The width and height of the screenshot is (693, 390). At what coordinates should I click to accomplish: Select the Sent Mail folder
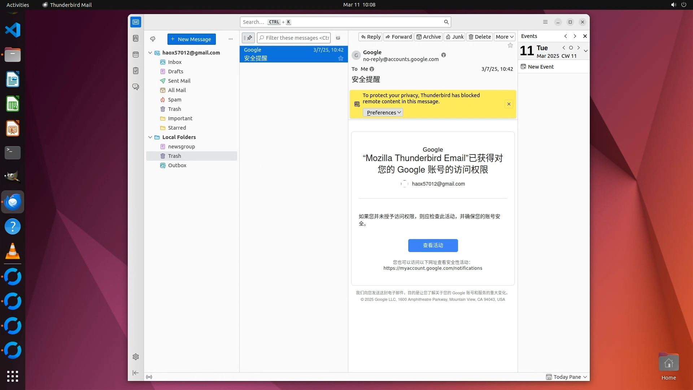coord(179,81)
